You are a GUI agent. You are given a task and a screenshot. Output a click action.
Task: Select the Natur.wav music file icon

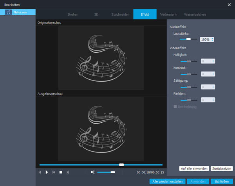point(8,13)
